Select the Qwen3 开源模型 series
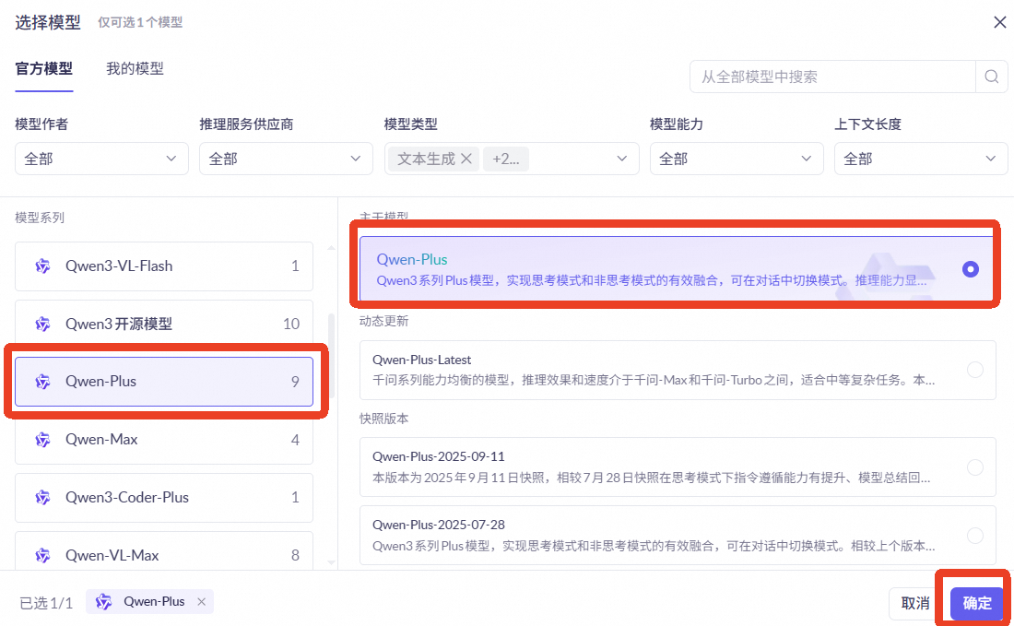This screenshot has height=626, width=1014. (x=163, y=324)
